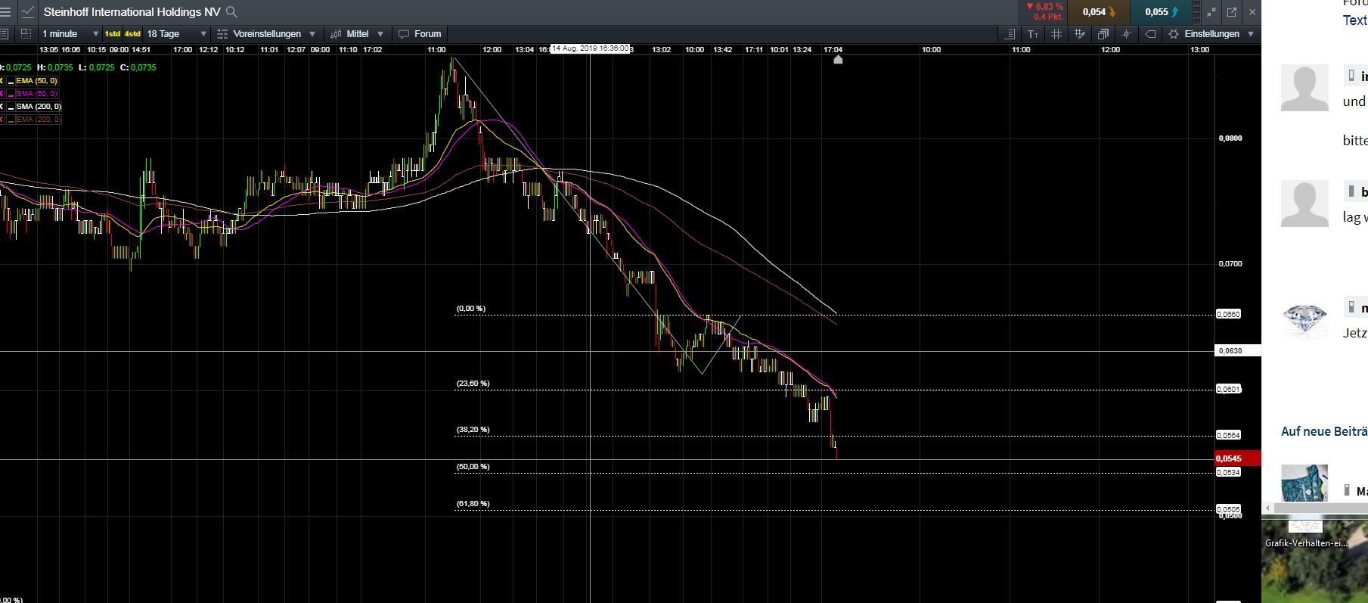Image resolution: width=1368 pixels, height=603 pixels.
Task: Click the price label tag icon
Action: [x=1150, y=34]
